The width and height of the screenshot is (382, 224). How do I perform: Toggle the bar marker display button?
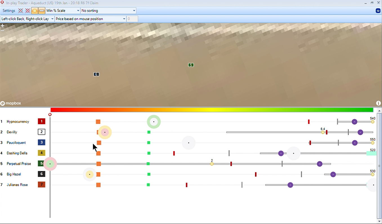(x=42, y=11)
